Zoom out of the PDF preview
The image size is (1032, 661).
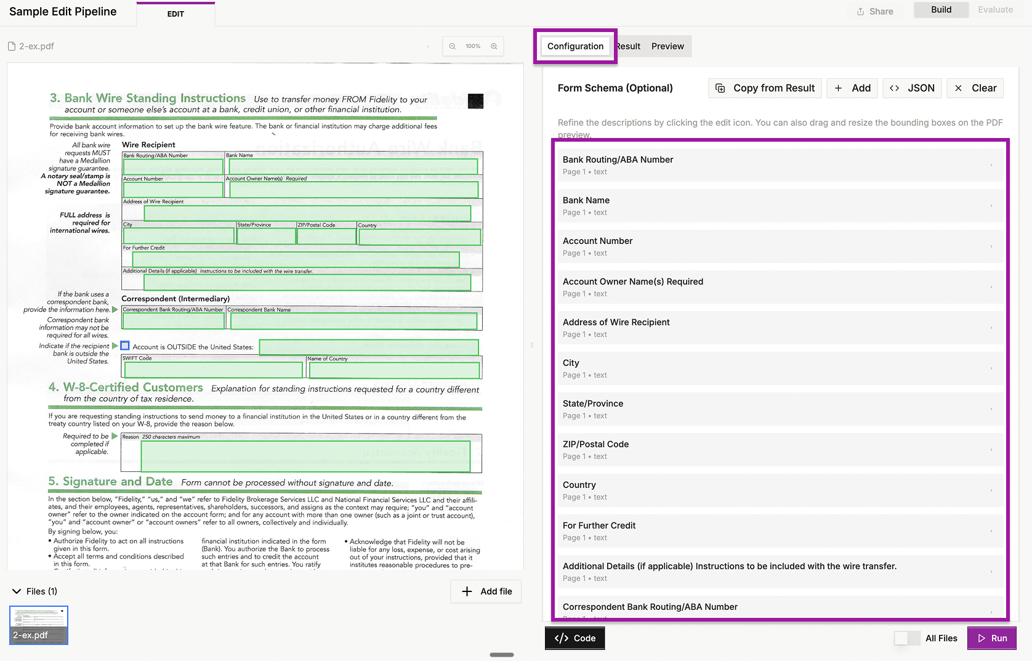click(453, 46)
